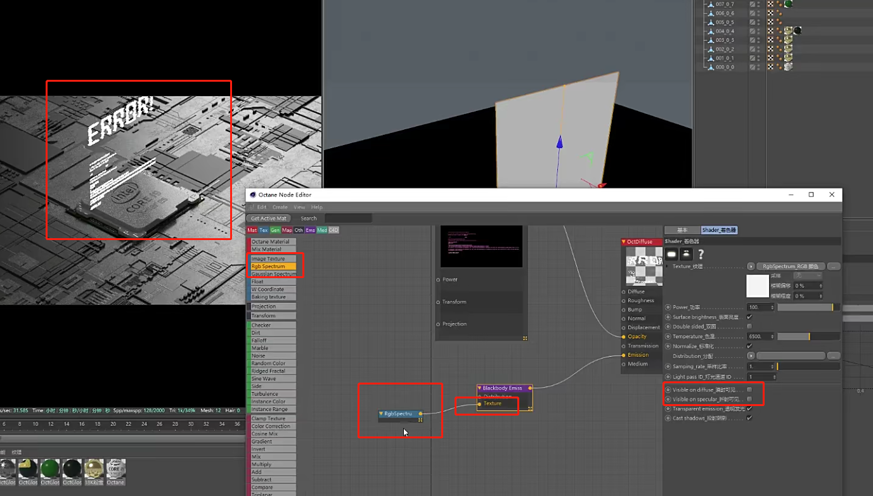Click the polygon object icon of 004_0_4
The width and height of the screenshot is (873, 496).
click(711, 31)
